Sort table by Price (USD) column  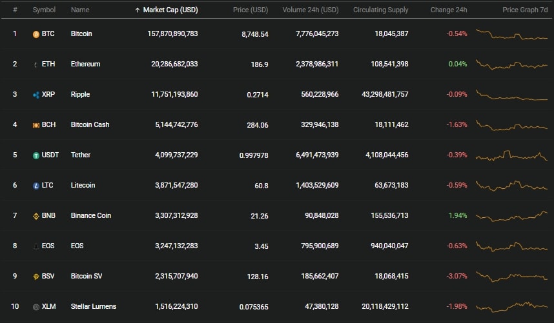[251, 10]
